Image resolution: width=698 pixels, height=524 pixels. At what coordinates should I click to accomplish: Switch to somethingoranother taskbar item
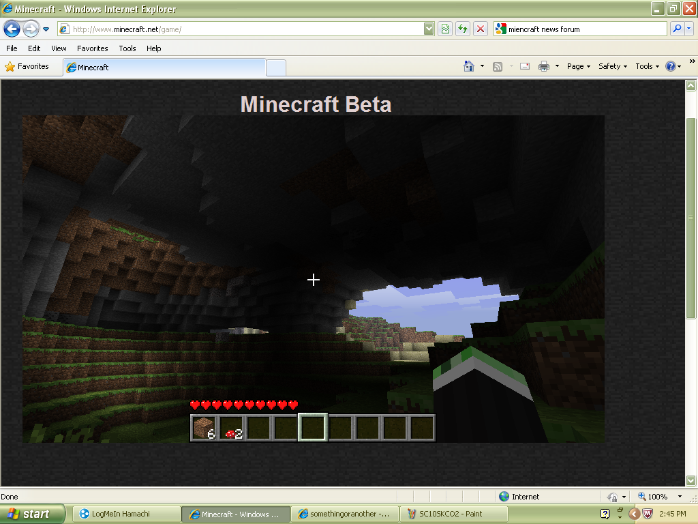point(346,514)
